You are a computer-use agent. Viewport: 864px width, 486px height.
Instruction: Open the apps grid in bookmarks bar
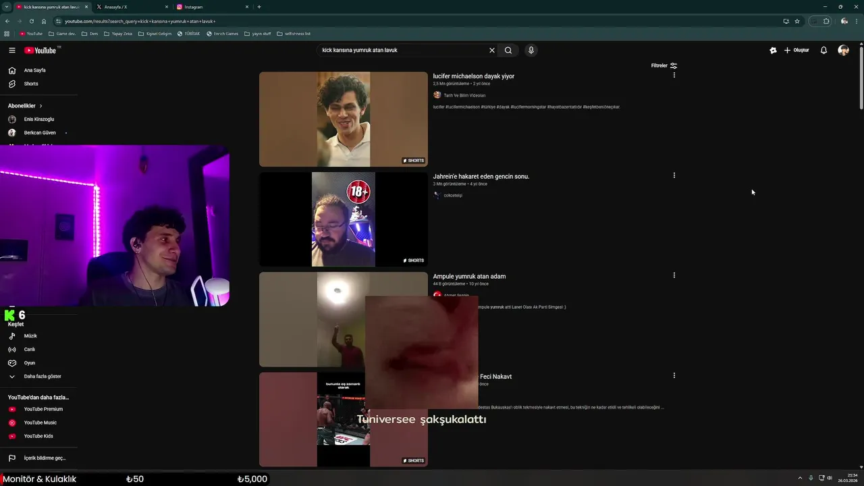[7, 33]
